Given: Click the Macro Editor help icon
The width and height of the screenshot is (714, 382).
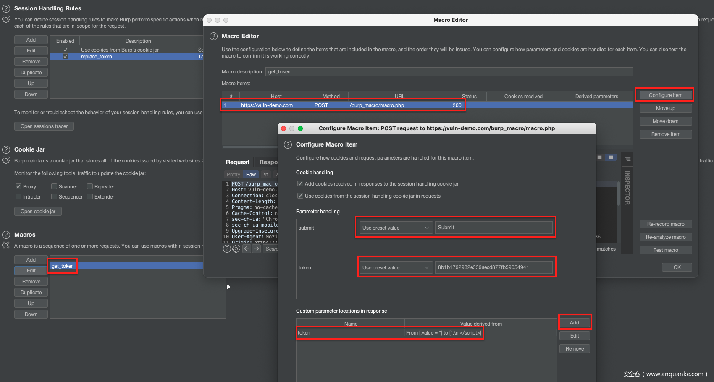Looking at the screenshot, I should coord(213,36).
